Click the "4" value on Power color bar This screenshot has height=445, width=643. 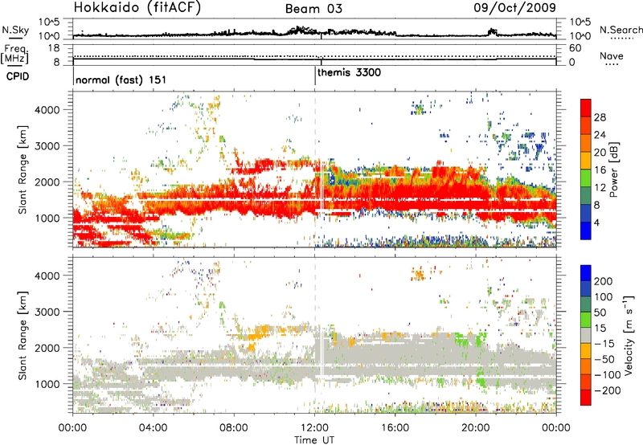[x=597, y=222]
